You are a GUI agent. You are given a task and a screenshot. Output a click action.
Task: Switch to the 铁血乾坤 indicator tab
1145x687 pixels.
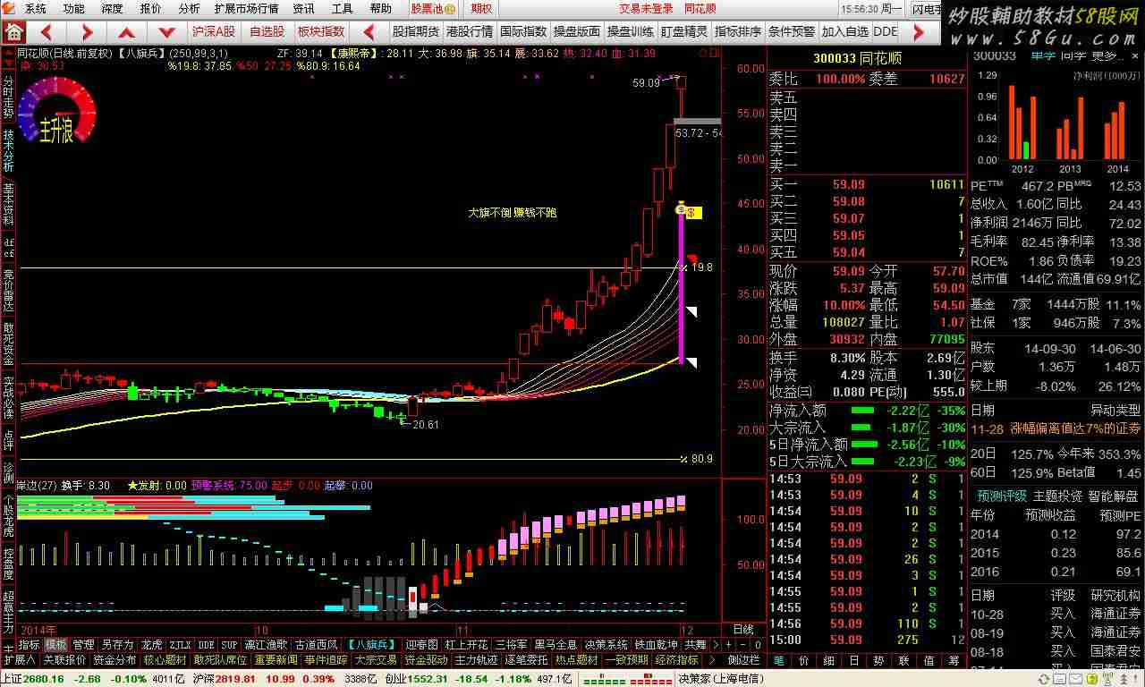click(657, 644)
